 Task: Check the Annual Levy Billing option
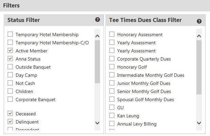112,123
